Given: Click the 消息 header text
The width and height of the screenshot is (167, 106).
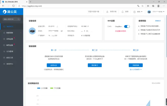Looking at the screenshot, I should click(x=127, y=12).
